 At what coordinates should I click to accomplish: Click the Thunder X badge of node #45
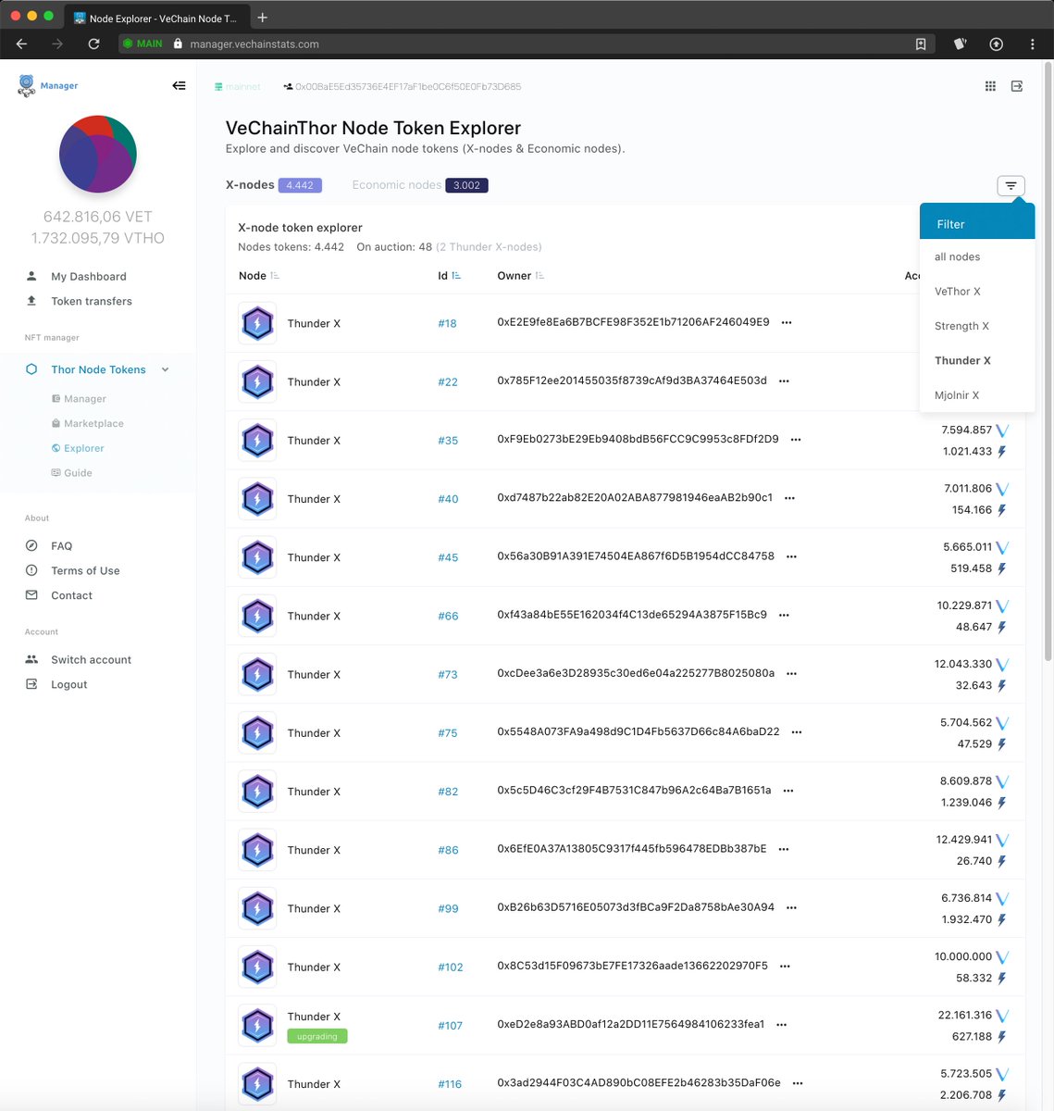coord(257,557)
